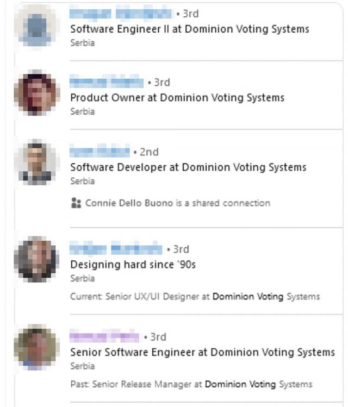Screen dimensions: 348x407
Task: Click "Software Engineer II at Dominion Voting Systems" headline
Action: (x=189, y=29)
